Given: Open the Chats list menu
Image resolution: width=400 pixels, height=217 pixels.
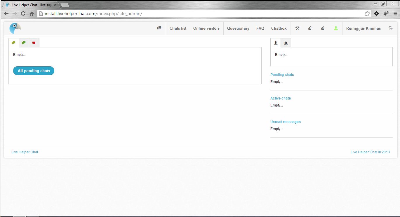Looking at the screenshot, I should pyautogui.click(x=178, y=28).
